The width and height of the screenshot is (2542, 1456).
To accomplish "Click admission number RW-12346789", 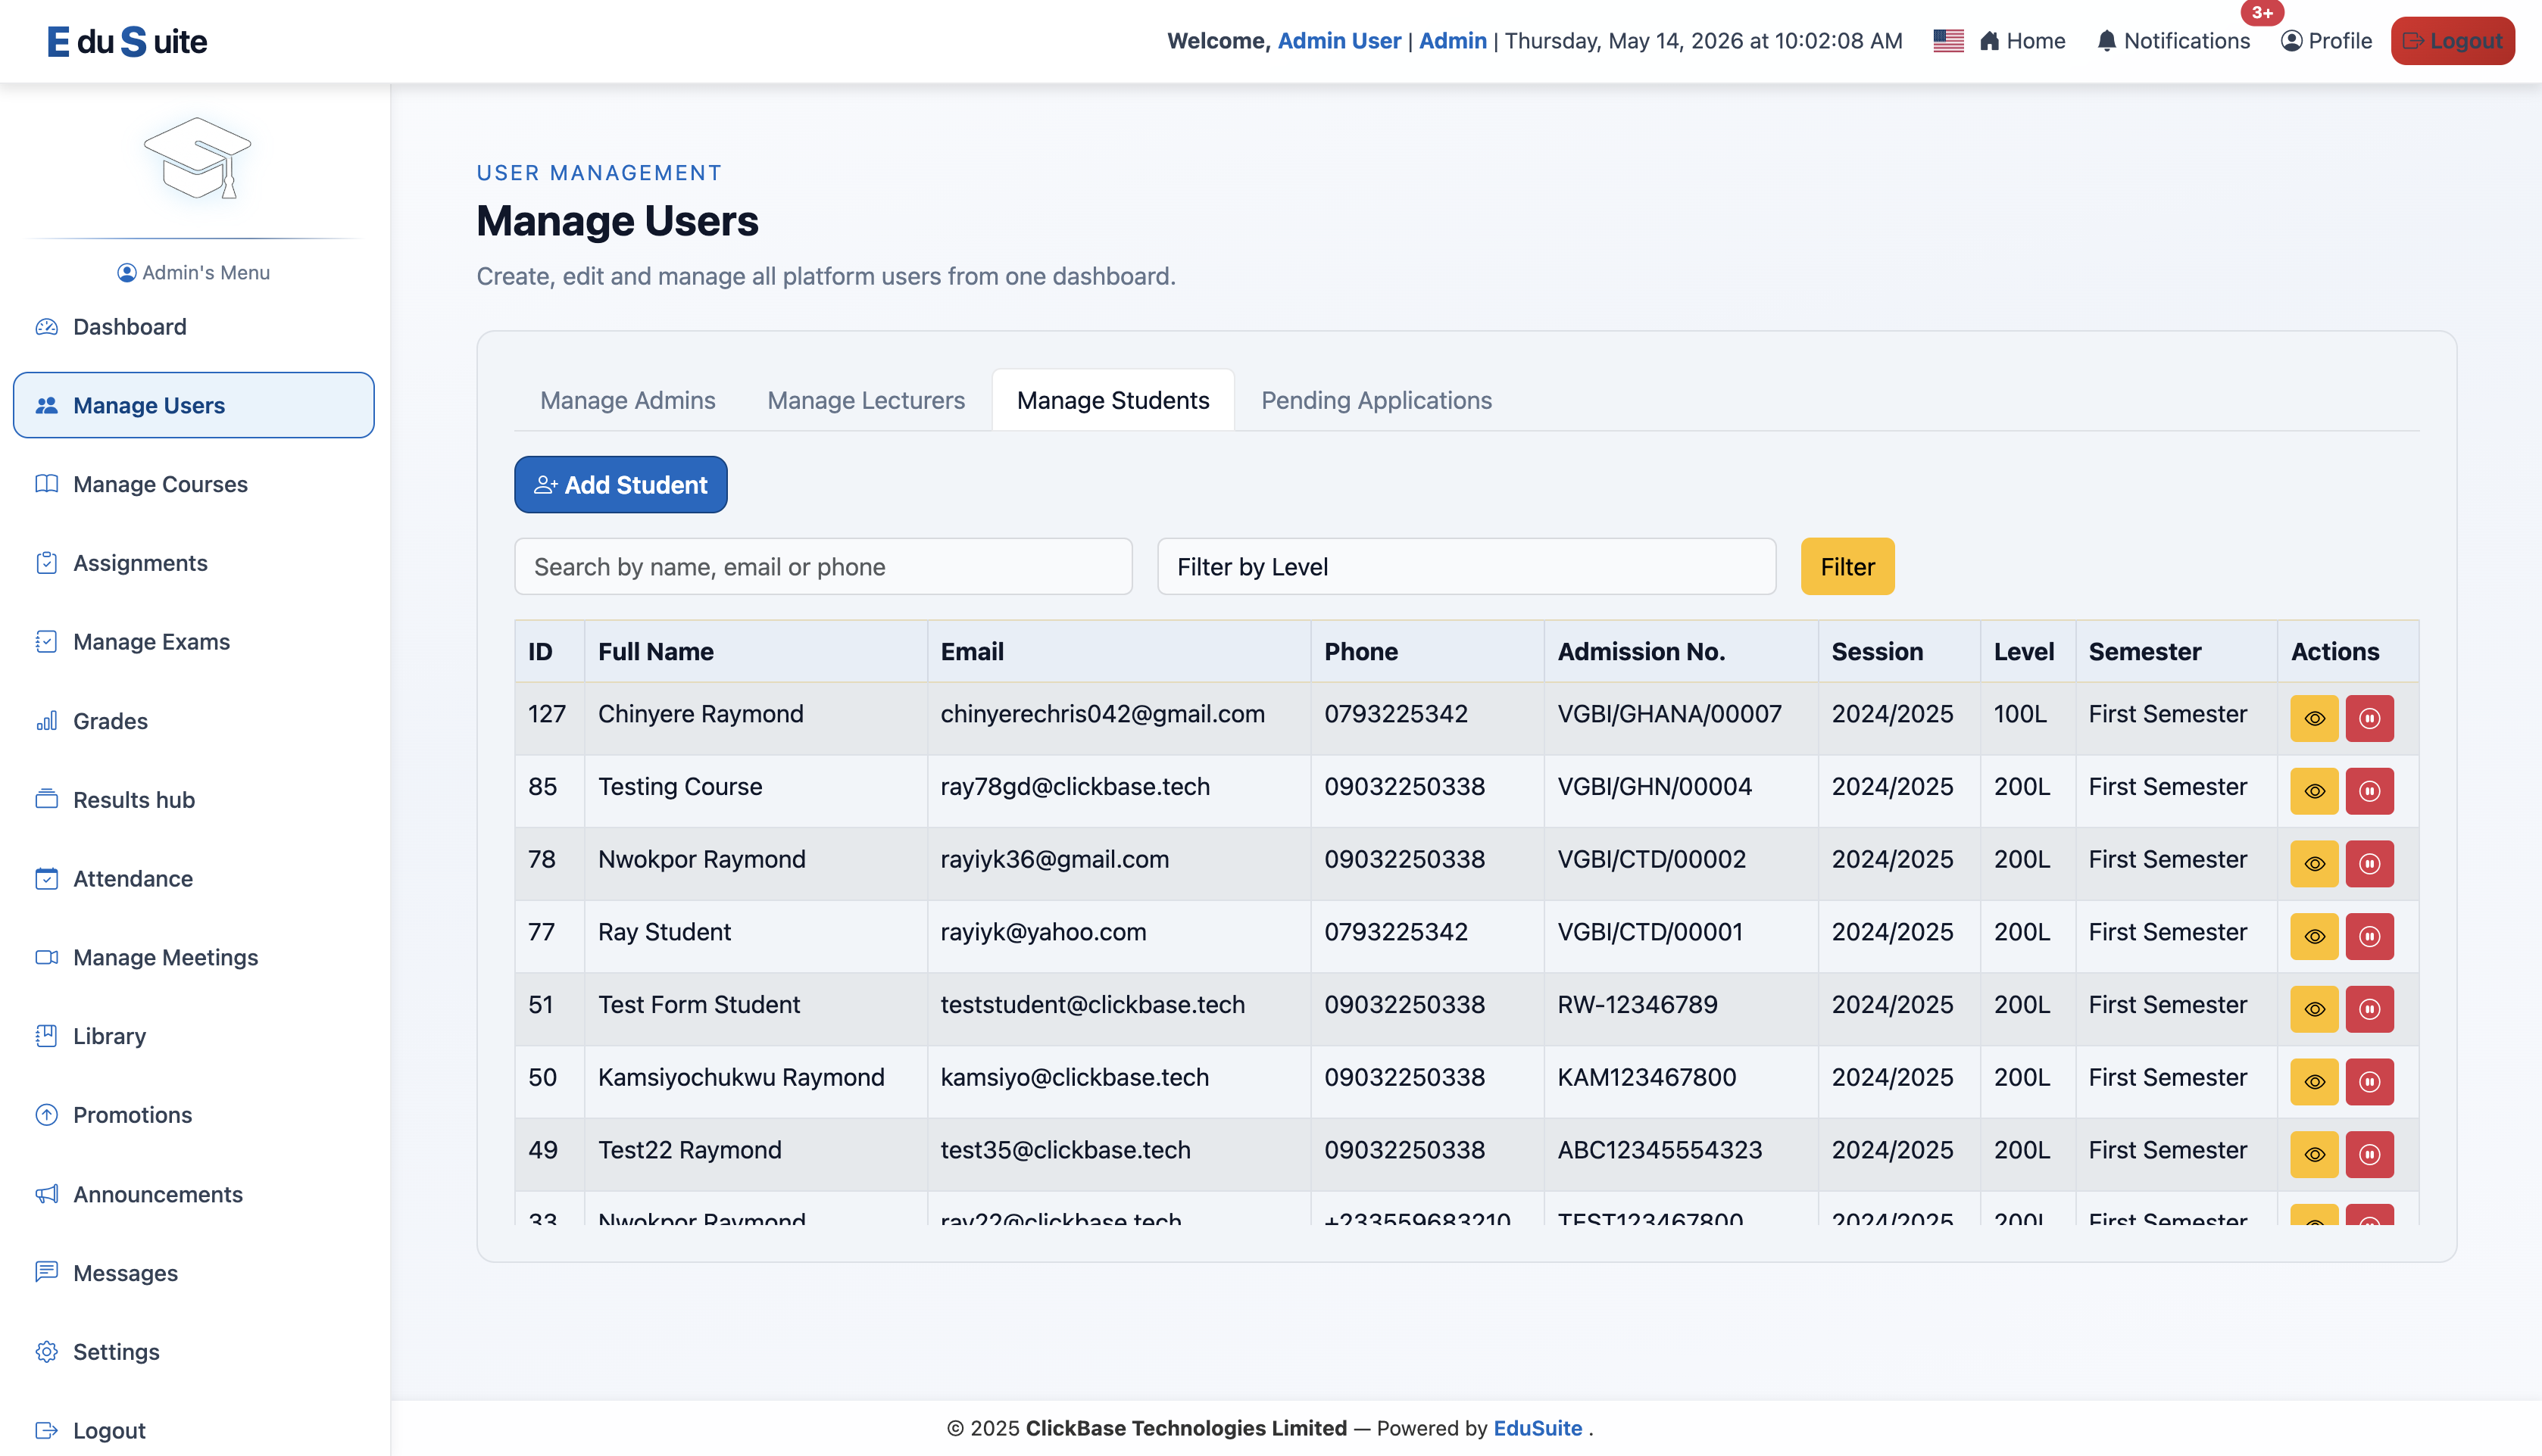I will click(1637, 1005).
